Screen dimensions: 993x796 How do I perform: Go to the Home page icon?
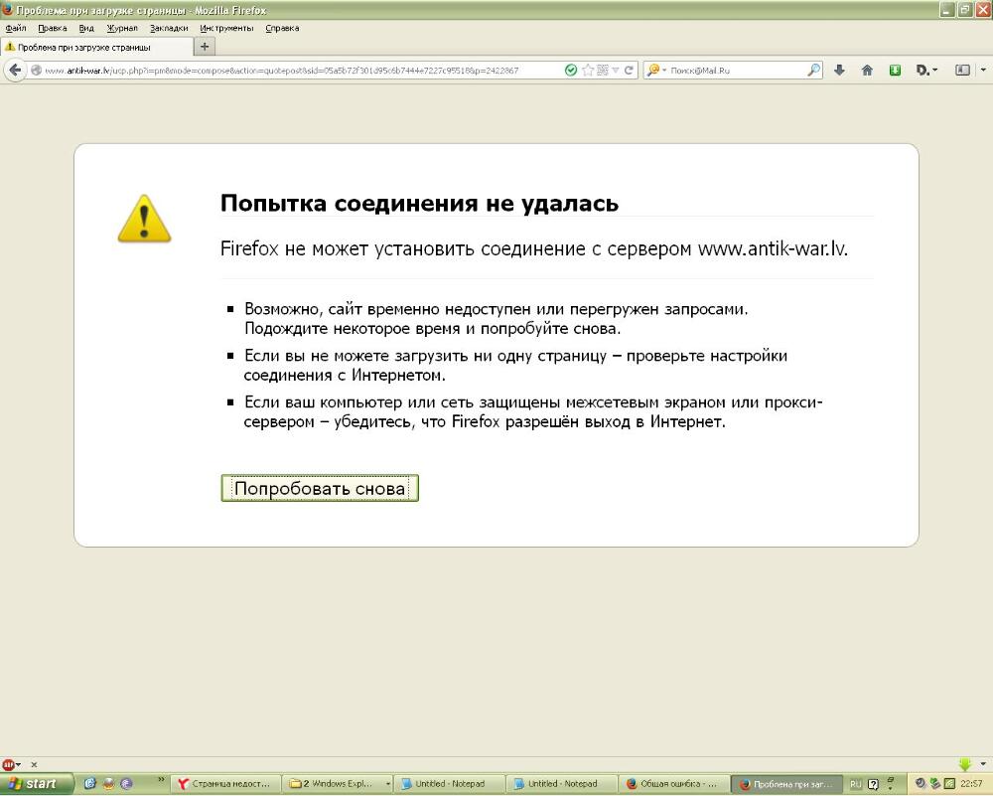click(x=867, y=71)
